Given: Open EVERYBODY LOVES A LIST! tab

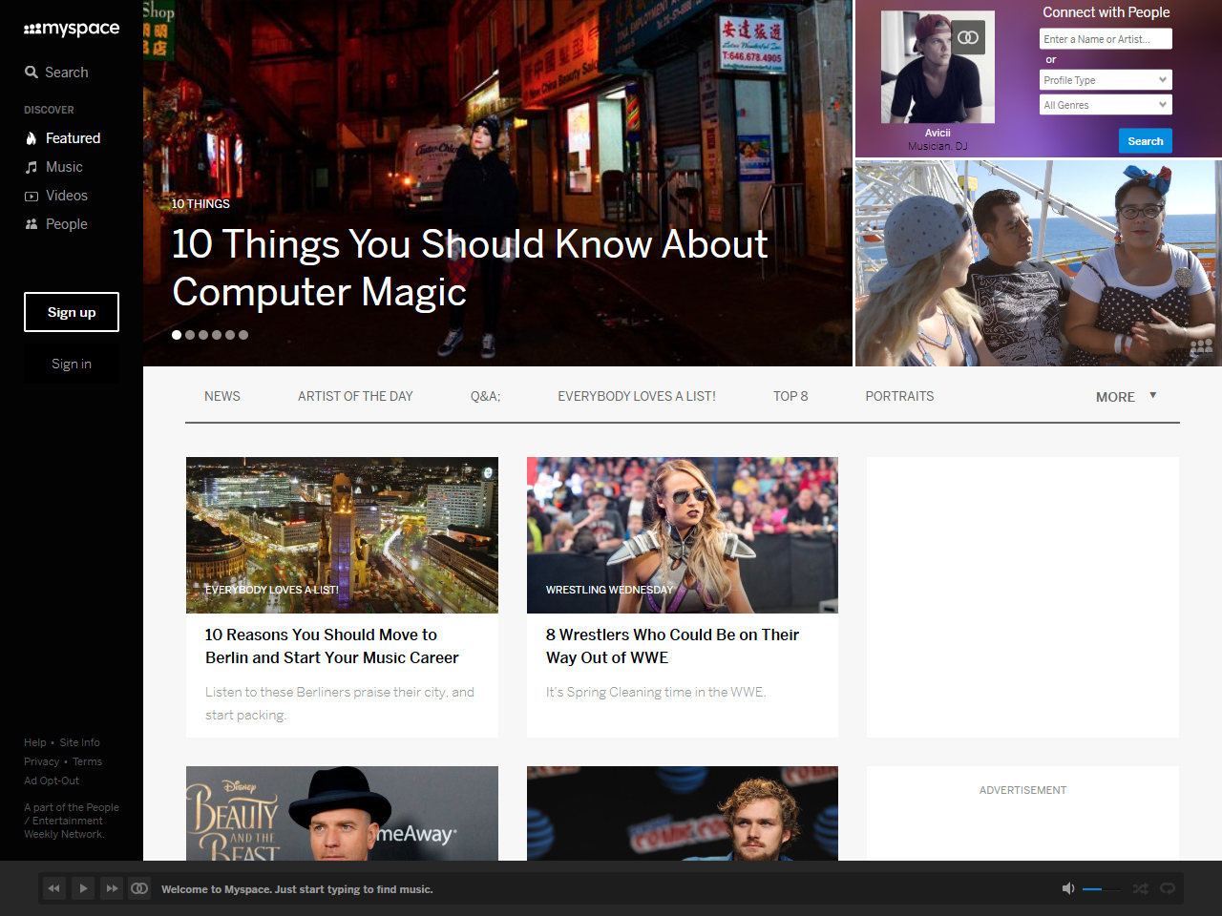Looking at the screenshot, I should click(637, 396).
